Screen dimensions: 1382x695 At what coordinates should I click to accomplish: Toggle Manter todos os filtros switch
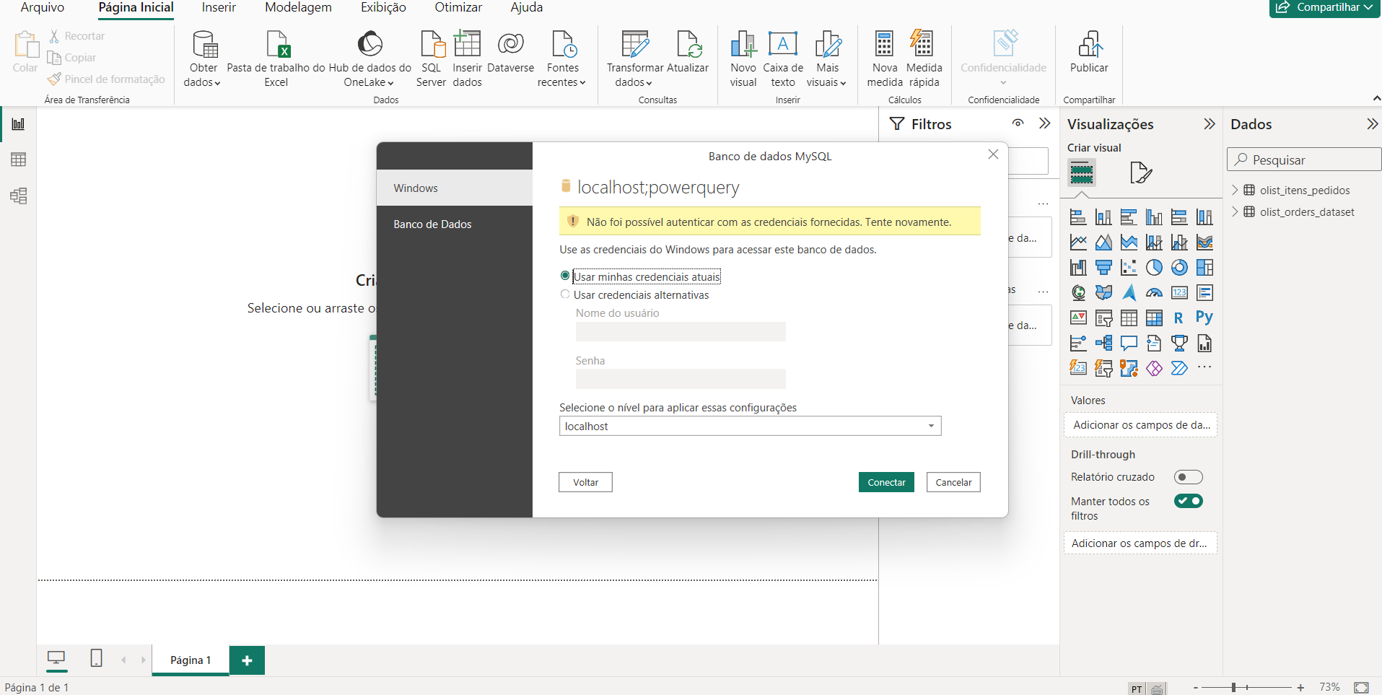point(1188,501)
